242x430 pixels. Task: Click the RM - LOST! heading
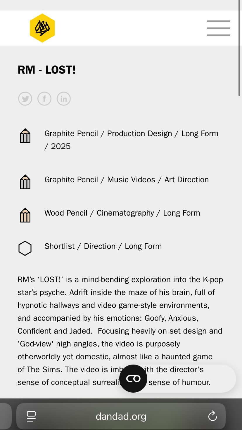[47, 70]
